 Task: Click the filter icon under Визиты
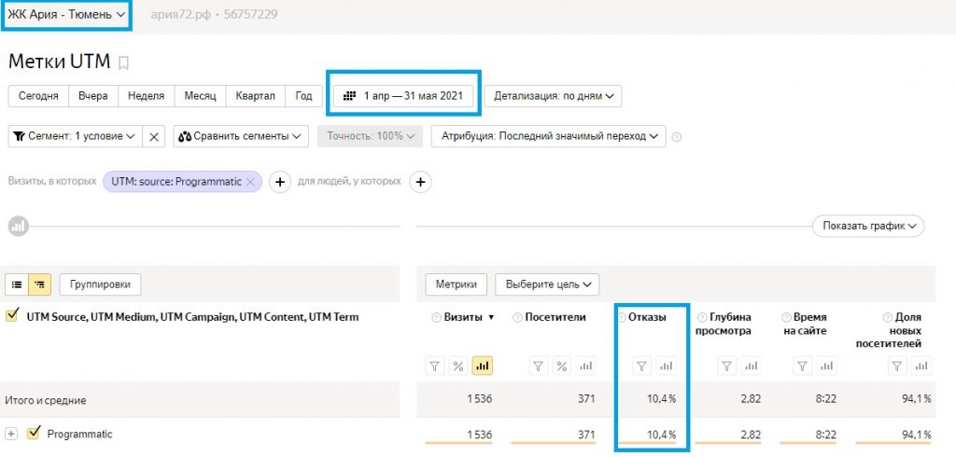436,367
